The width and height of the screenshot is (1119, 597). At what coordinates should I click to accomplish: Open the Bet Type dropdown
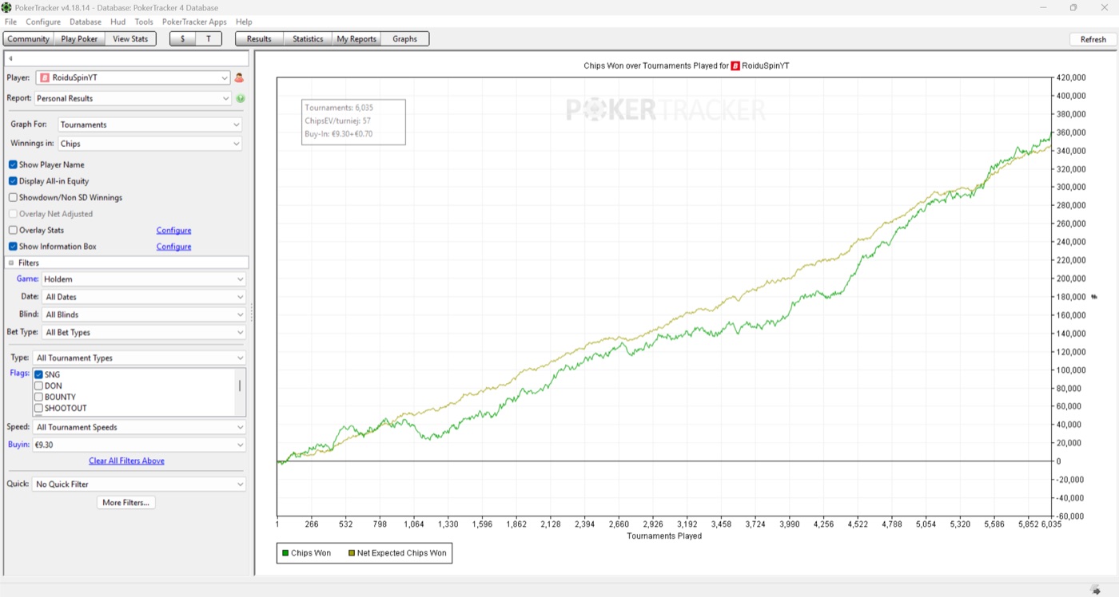[x=144, y=332]
